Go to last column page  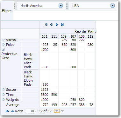coord(62,25)
